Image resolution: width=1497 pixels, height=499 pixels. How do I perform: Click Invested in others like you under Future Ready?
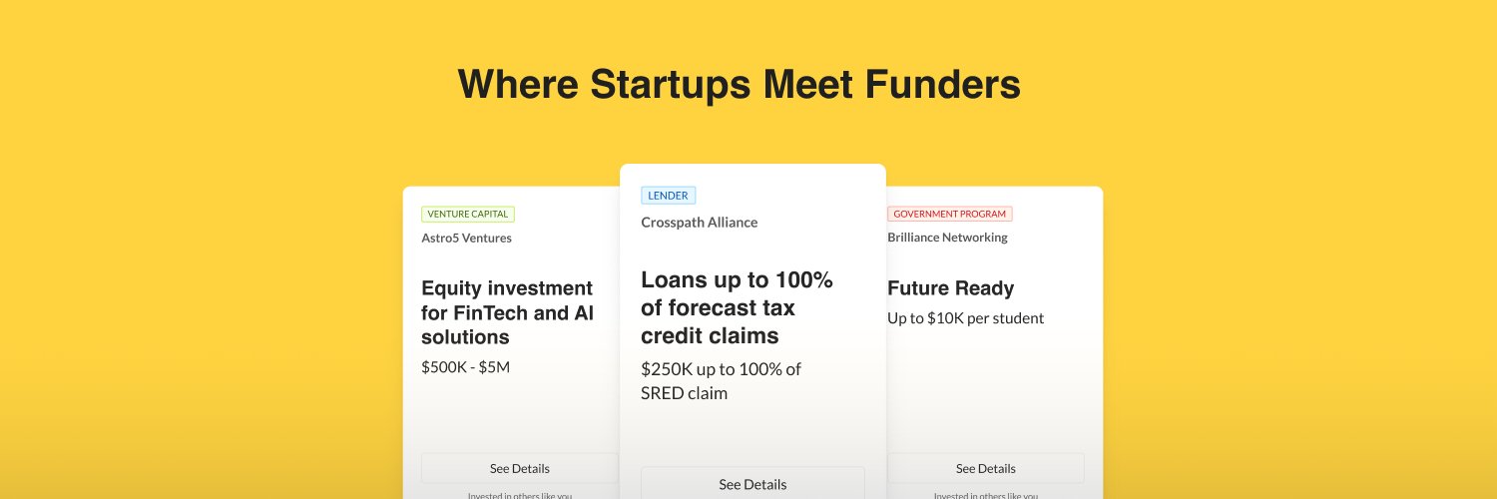click(x=985, y=494)
